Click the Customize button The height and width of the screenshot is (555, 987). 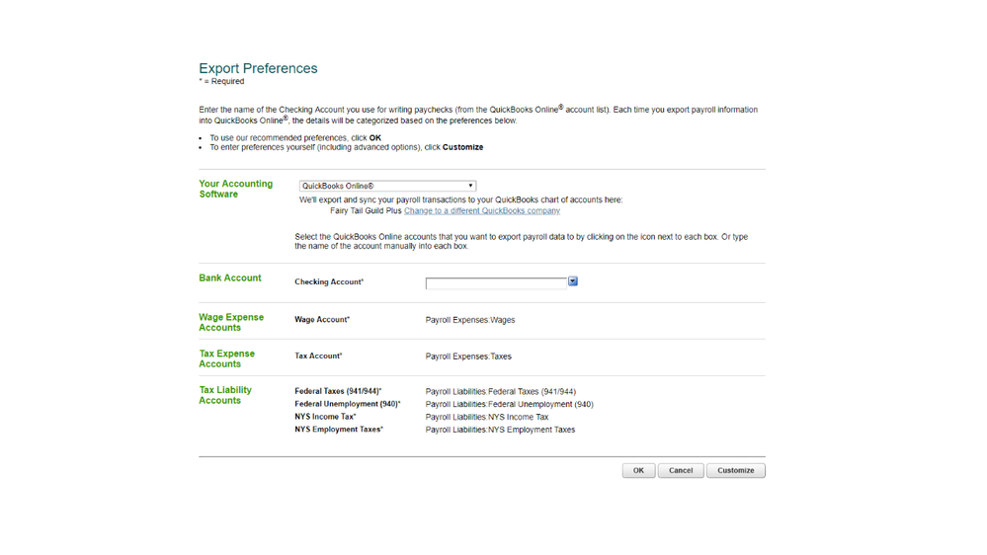tap(735, 471)
